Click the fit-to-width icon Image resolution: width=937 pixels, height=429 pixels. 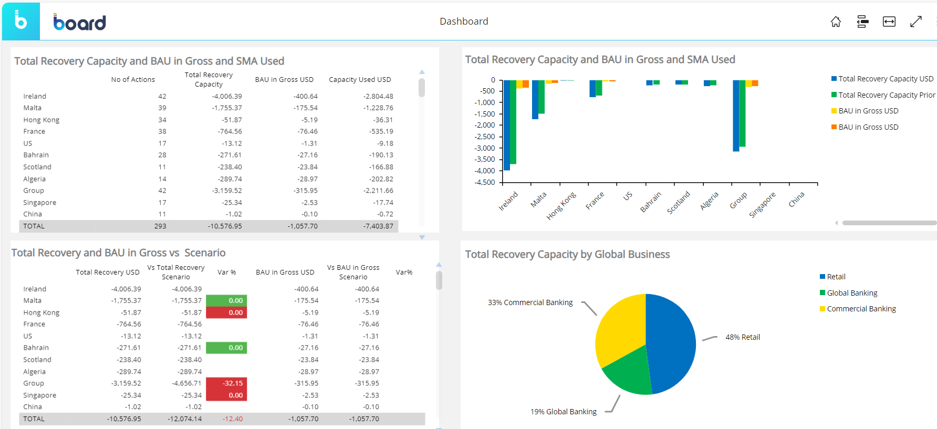pos(889,22)
